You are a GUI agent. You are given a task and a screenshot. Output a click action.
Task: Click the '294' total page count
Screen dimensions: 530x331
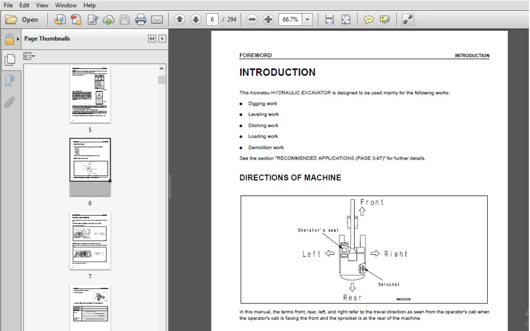point(232,19)
